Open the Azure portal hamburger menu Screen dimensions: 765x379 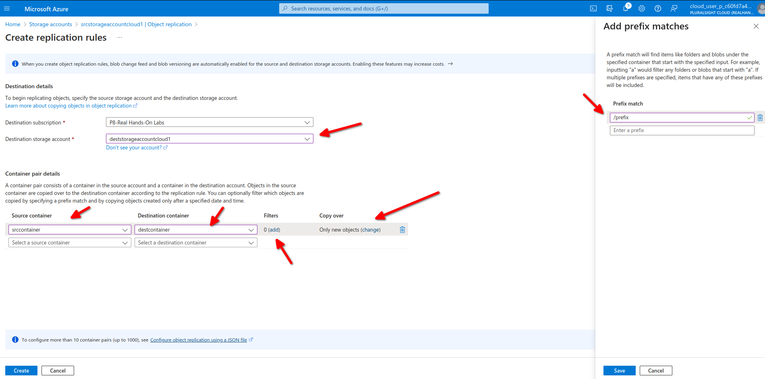click(7, 8)
